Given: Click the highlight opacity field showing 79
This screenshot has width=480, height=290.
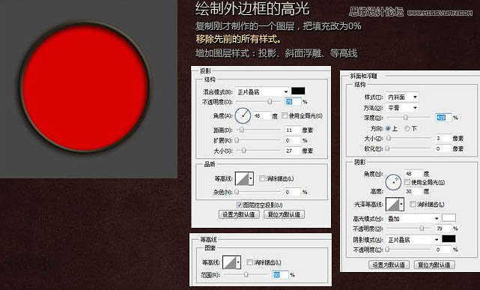Looking at the screenshot, I should 443,229.
